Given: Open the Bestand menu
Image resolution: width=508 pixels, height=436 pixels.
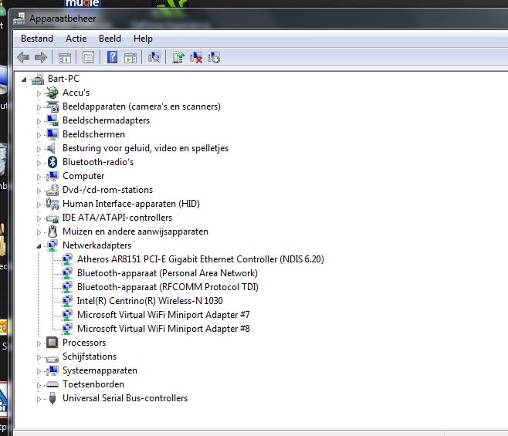Looking at the screenshot, I should click(37, 39).
